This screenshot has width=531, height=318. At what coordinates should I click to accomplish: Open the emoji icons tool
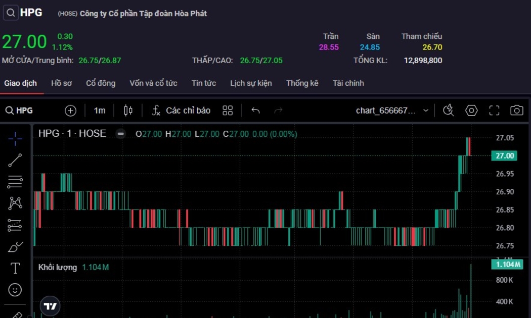(x=15, y=290)
